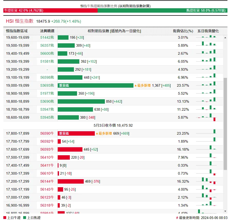Click the red 牛證街貨 42.0% ratio bar
The height and width of the screenshot is (220, 229).
50,11
